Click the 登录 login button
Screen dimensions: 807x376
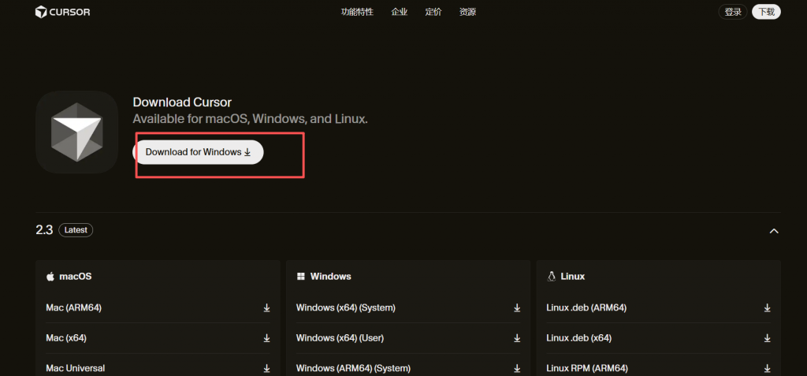pyautogui.click(x=733, y=12)
